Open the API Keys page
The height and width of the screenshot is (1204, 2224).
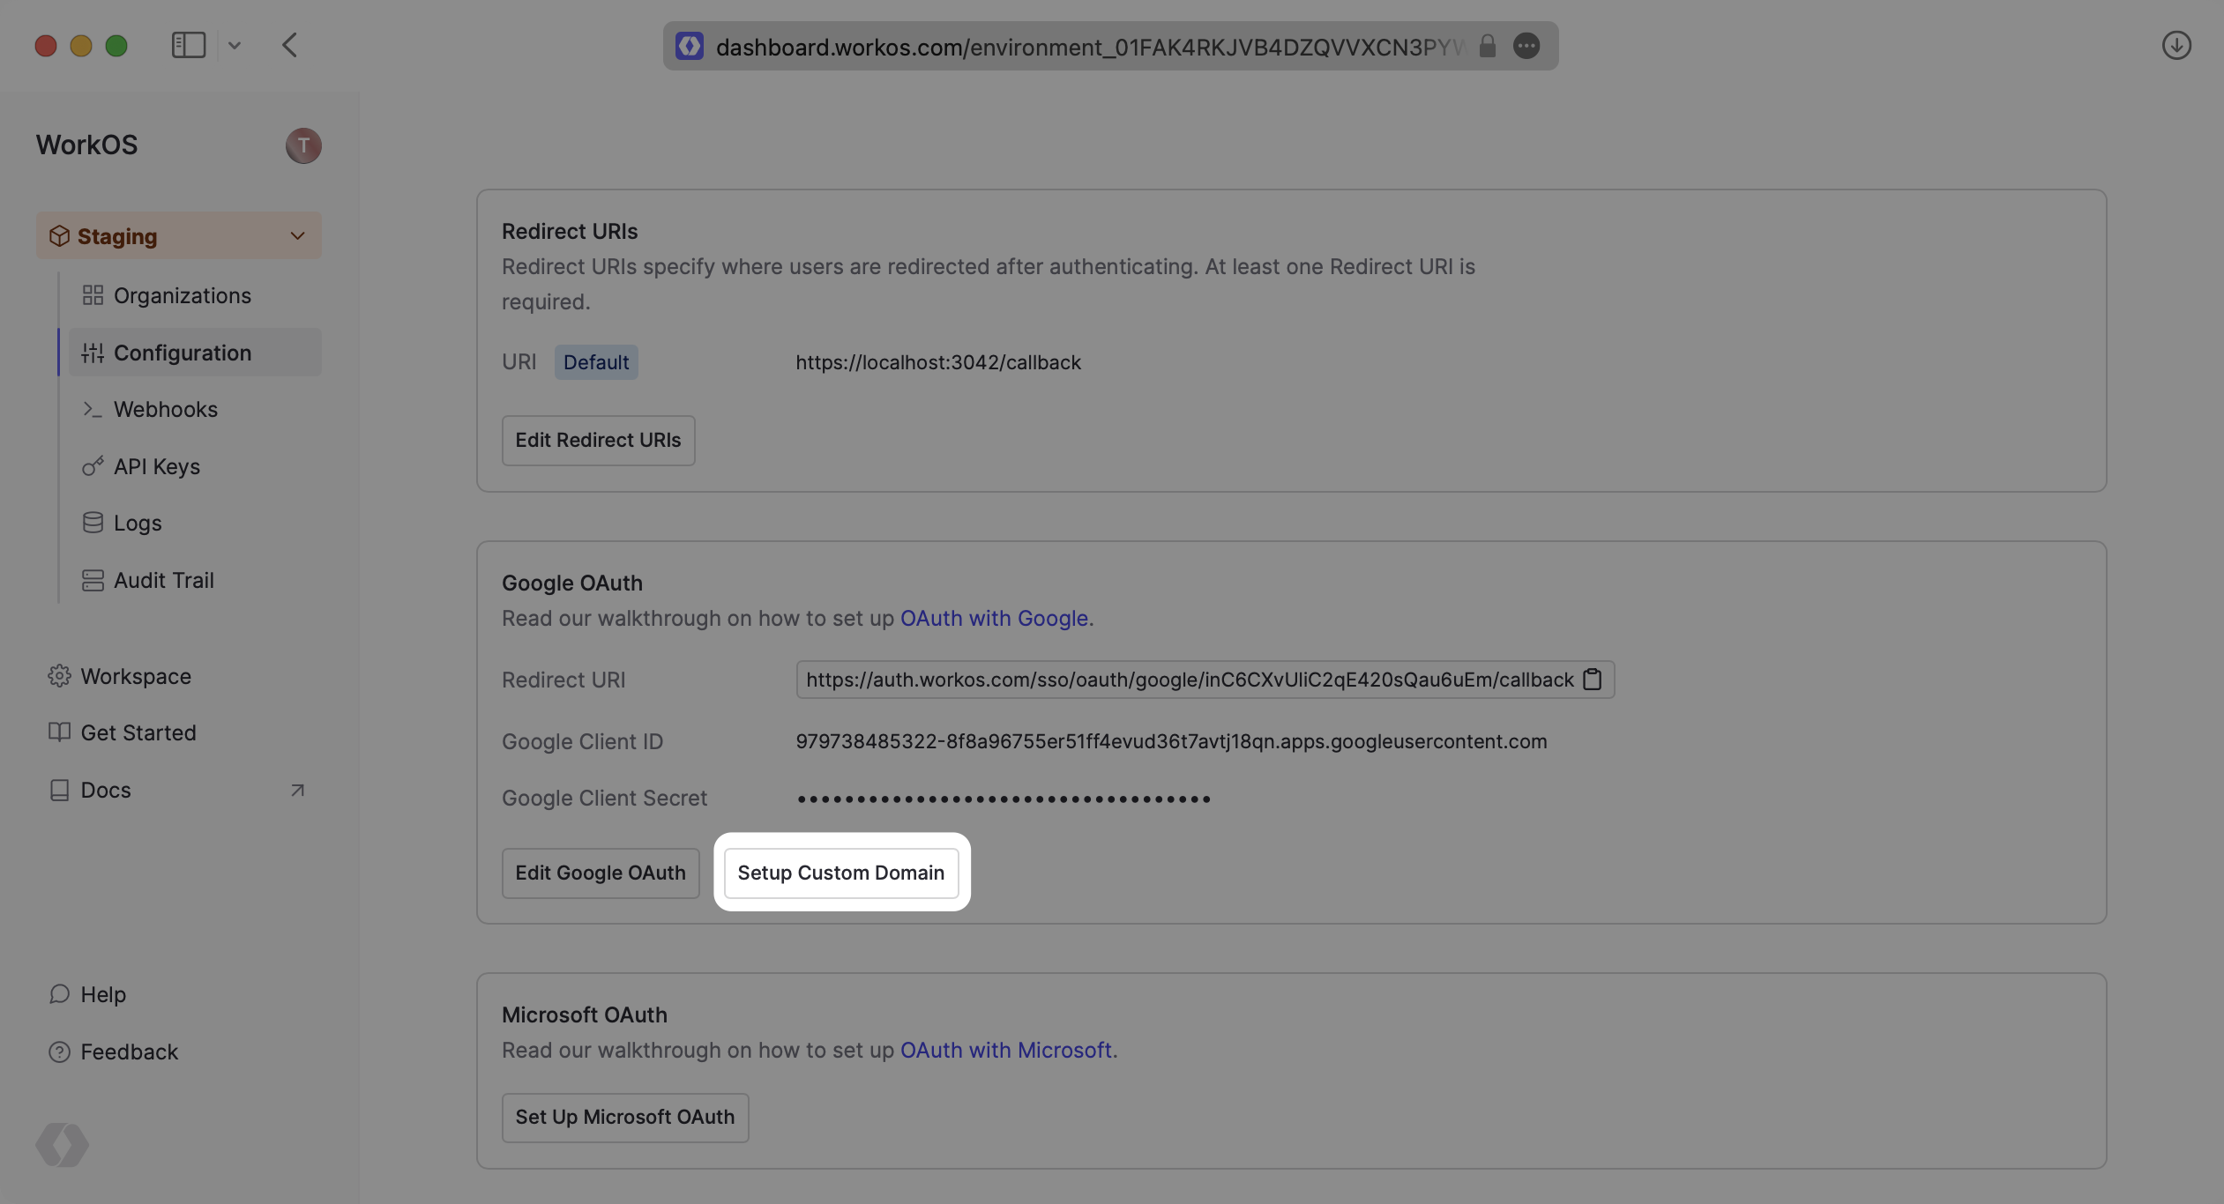(156, 467)
